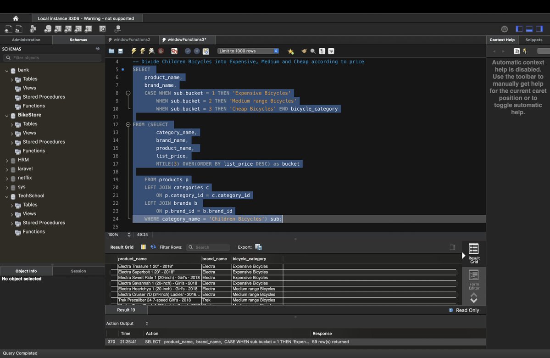This screenshot has width=550, height=358.
Task: Create a new SQL tab from toolbar
Action: (x=8, y=29)
